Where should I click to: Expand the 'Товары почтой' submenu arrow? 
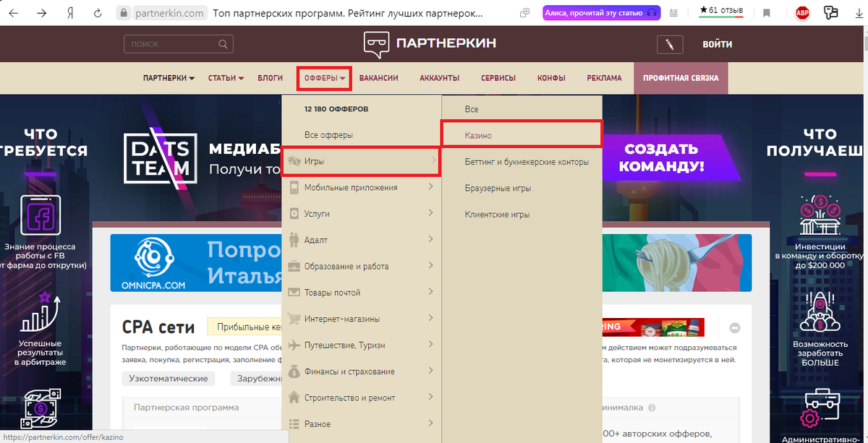(431, 292)
